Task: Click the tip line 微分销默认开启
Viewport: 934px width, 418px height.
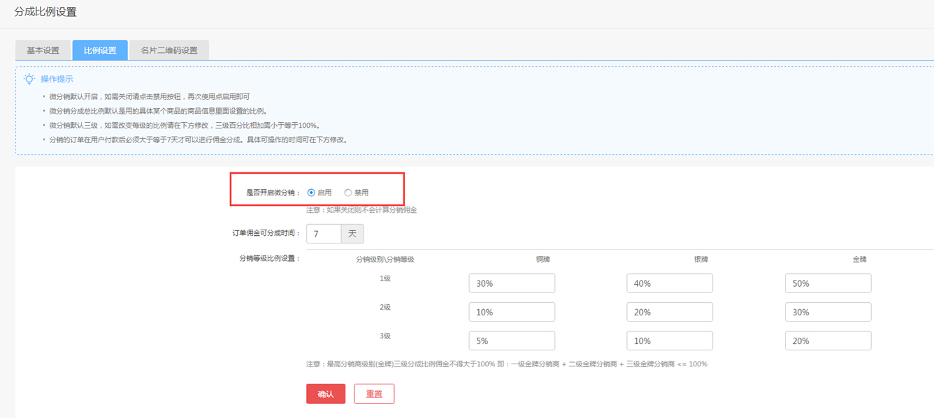Action: pos(149,96)
